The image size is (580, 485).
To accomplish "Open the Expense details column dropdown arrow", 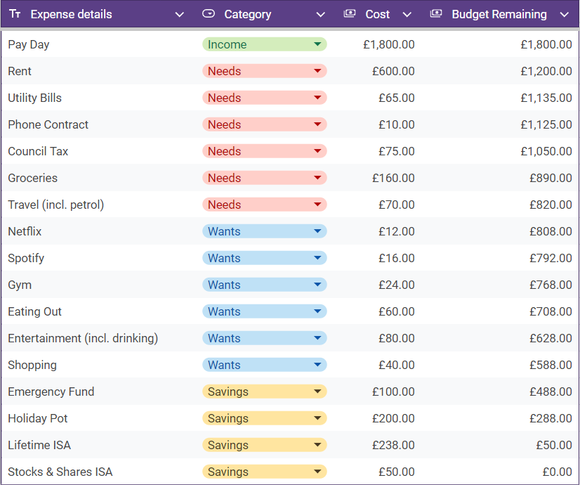I will point(180,15).
